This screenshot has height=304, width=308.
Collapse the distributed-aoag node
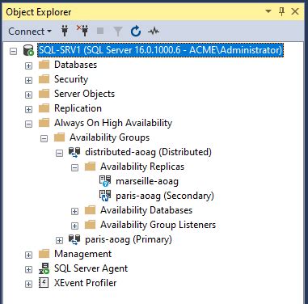(59, 153)
